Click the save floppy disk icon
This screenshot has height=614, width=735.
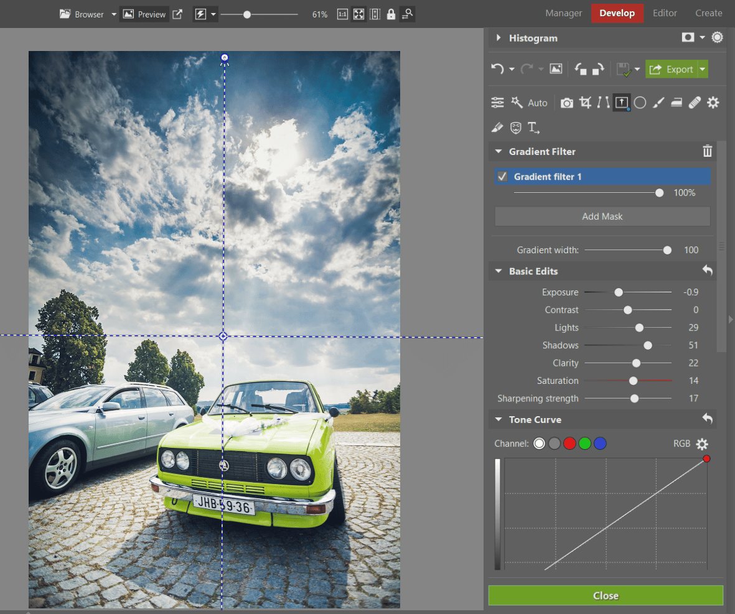624,70
